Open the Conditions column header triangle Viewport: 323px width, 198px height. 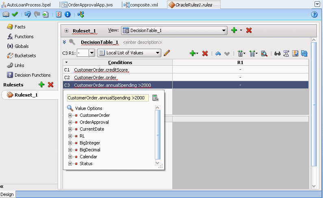tap(66, 62)
